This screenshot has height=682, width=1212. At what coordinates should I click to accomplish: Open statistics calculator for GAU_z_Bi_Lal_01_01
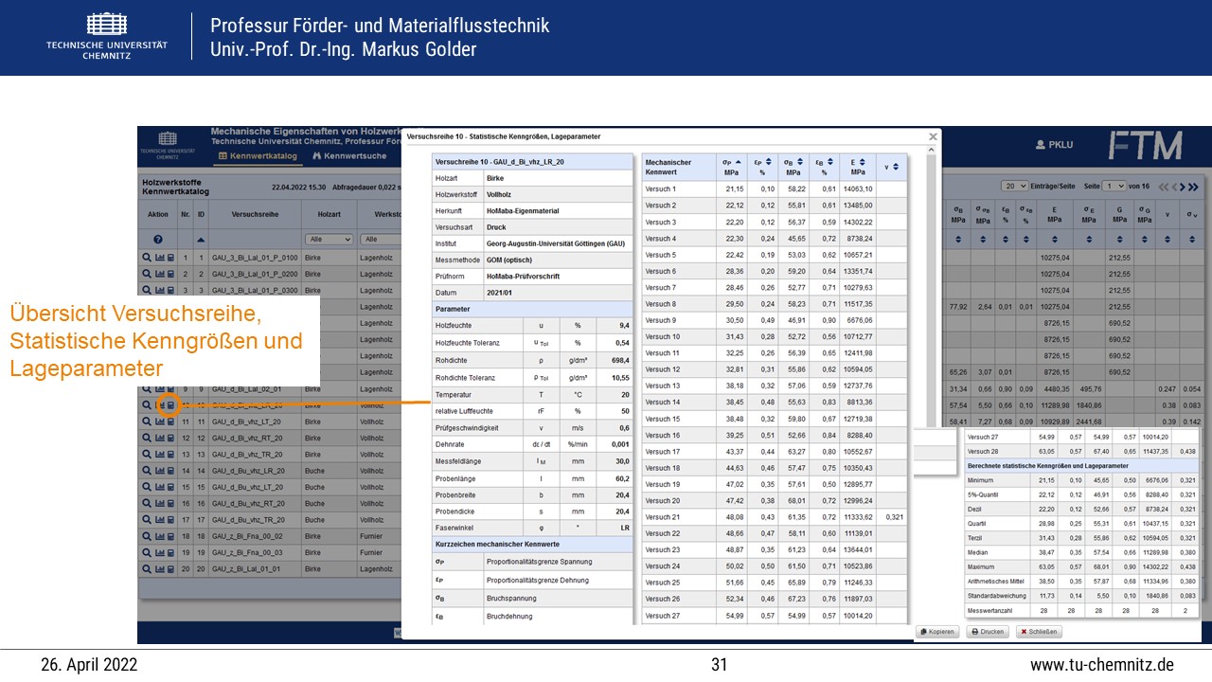tap(170, 568)
